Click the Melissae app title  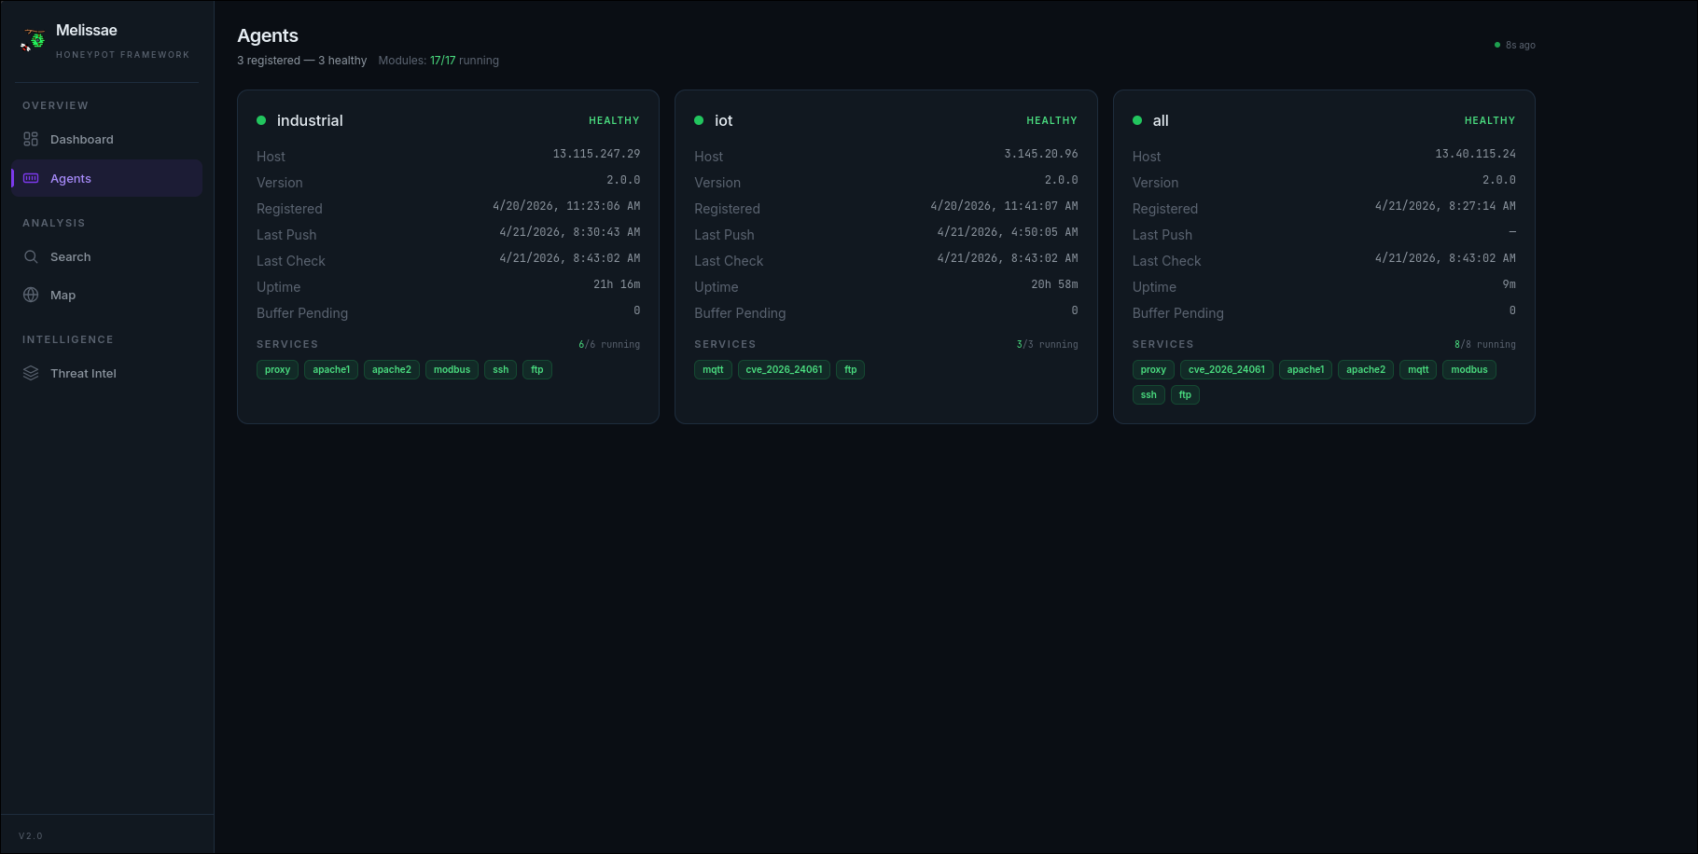(87, 30)
